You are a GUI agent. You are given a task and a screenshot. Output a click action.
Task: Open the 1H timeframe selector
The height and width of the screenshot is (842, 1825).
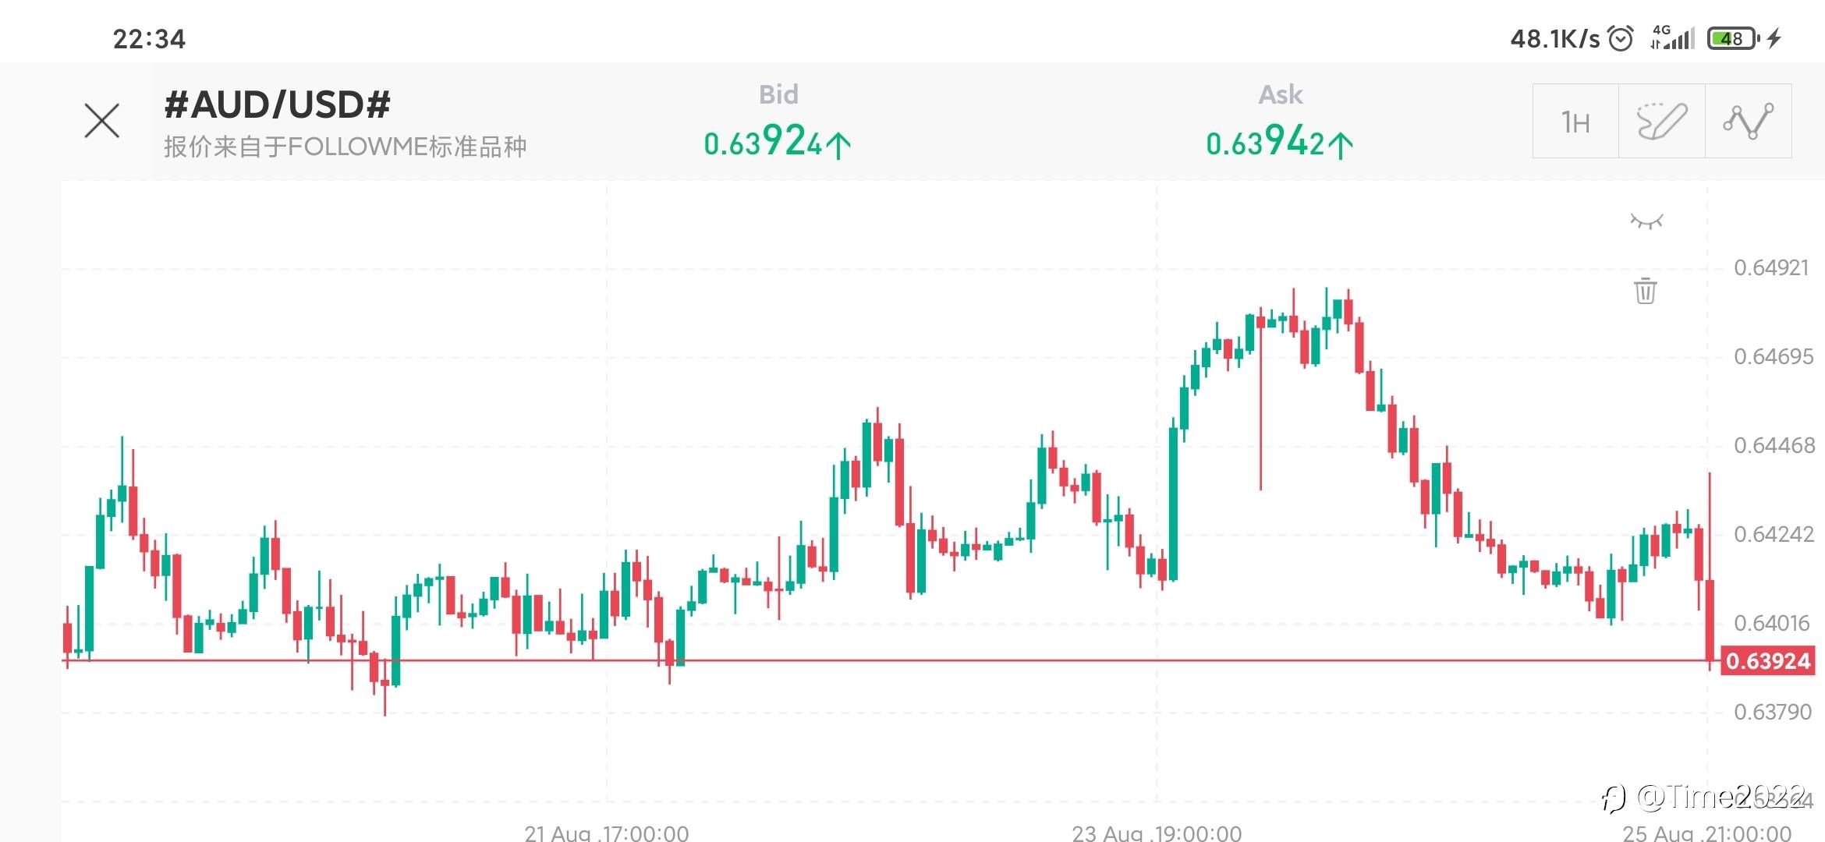click(x=1575, y=122)
